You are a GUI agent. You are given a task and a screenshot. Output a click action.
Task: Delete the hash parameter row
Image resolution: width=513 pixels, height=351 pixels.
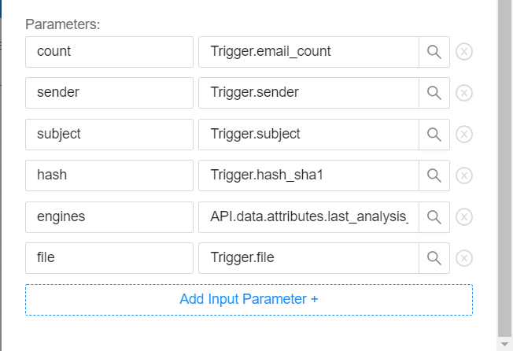(x=464, y=175)
